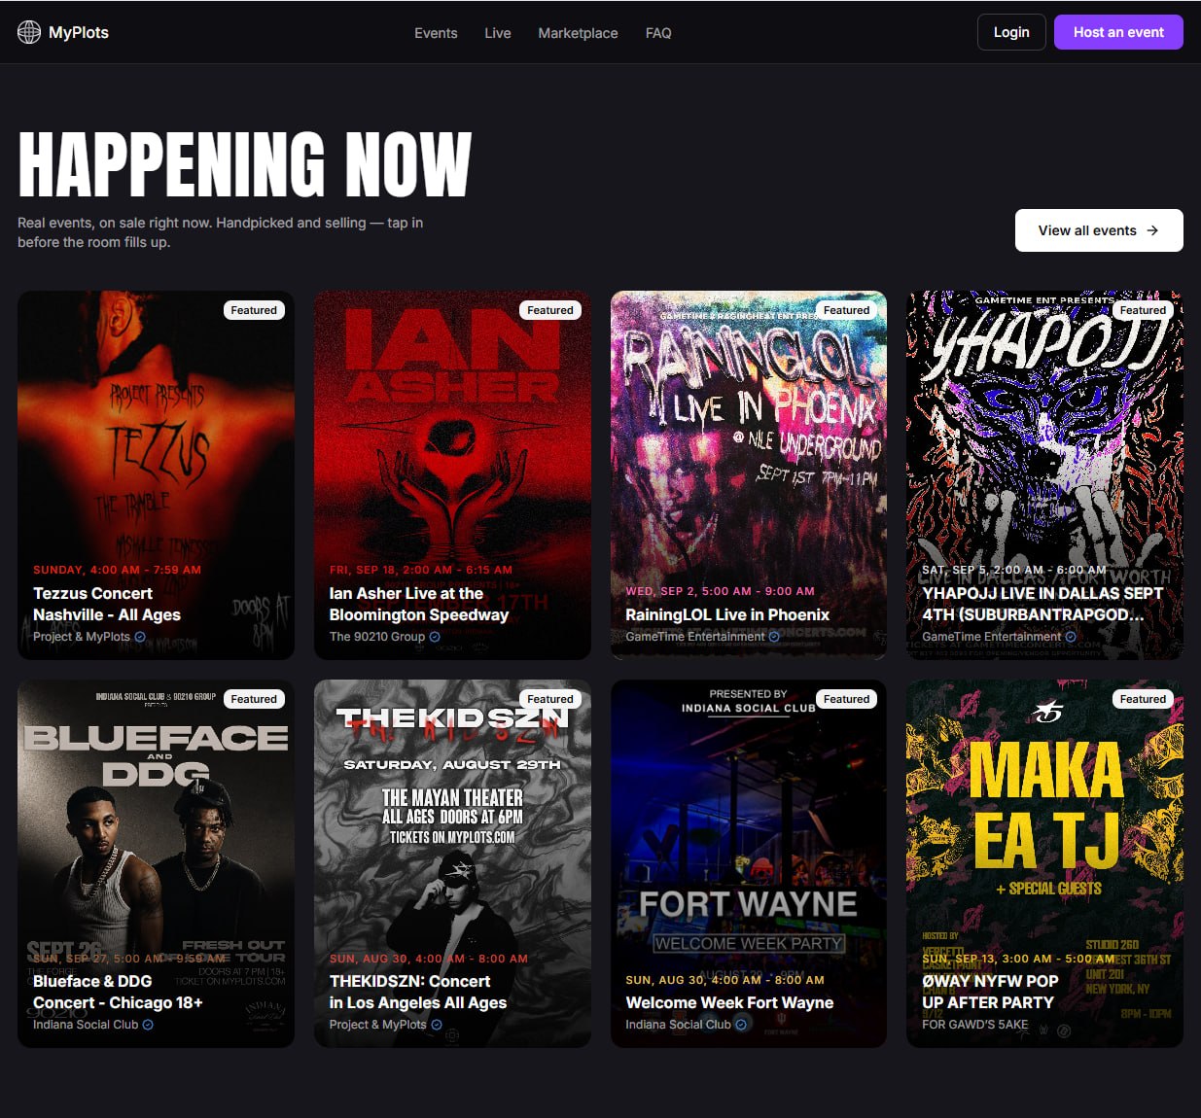Image resolution: width=1201 pixels, height=1118 pixels.
Task: Open THEKIDSZN Mayan Theater event poster
Action: click(x=452, y=863)
